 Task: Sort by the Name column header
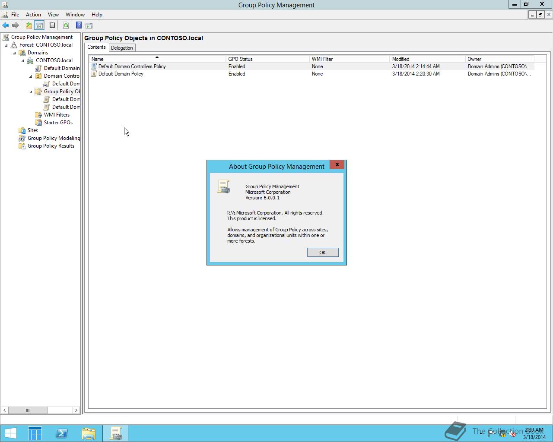click(x=157, y=59)
